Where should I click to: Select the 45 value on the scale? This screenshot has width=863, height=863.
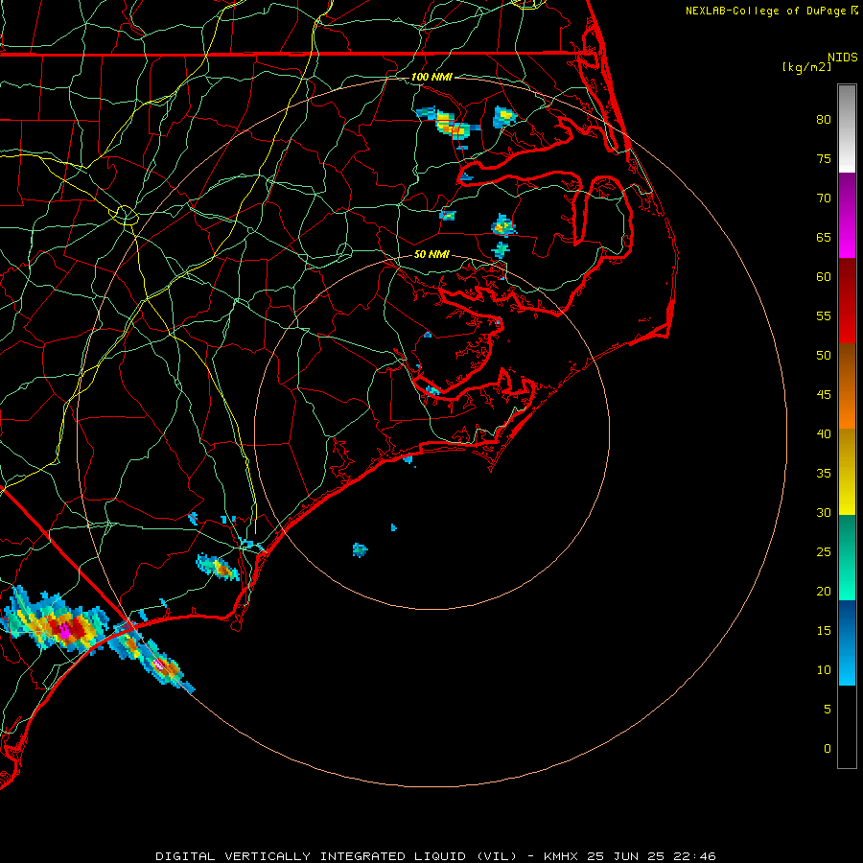(x=824, y=395)
